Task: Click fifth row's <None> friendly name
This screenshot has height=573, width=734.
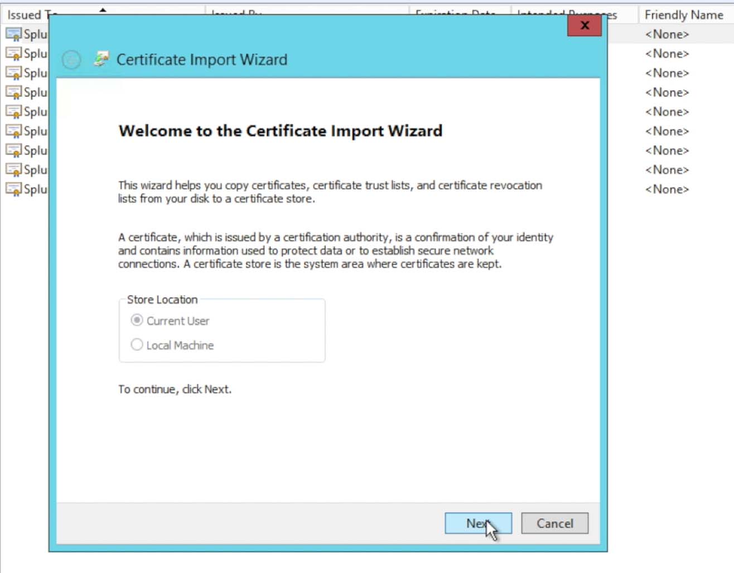Action: tap(667, 112)
